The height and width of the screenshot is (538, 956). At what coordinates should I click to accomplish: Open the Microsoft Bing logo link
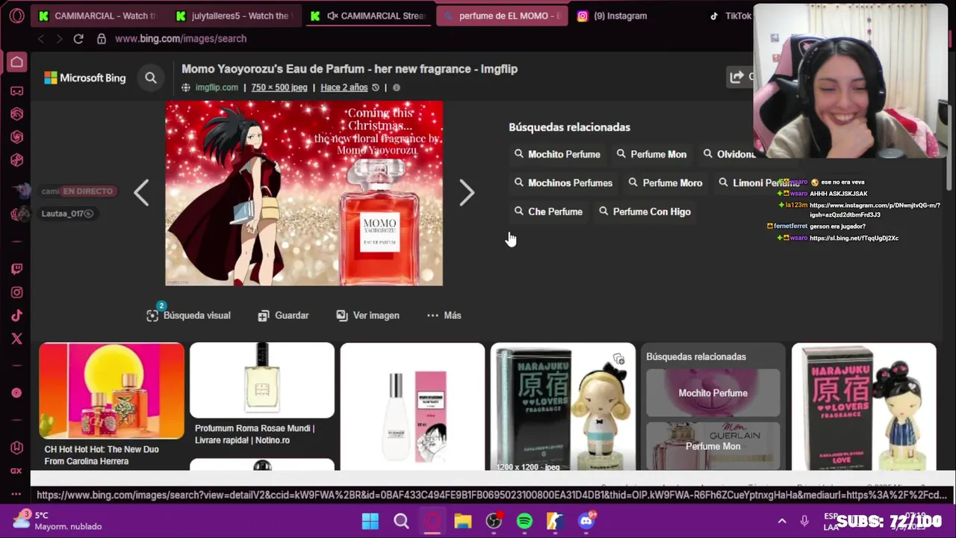coord(85,78)
